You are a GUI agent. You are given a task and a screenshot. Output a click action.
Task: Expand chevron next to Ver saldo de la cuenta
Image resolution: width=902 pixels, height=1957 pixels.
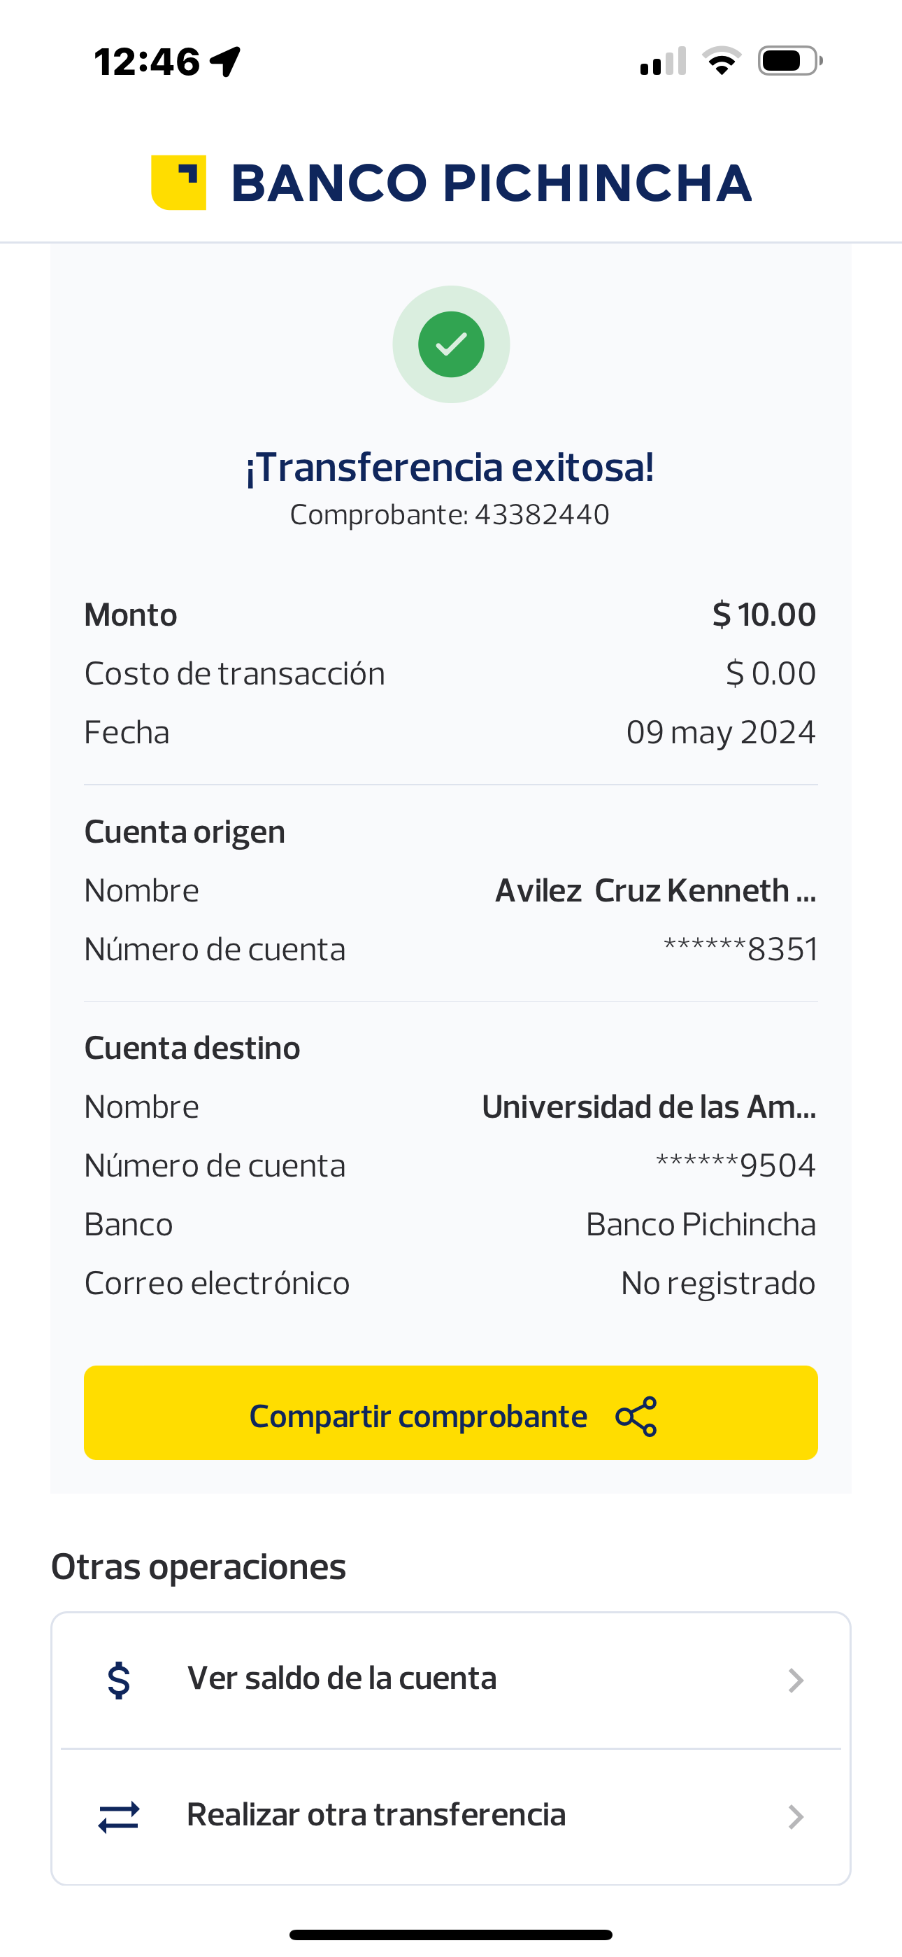(795, 1681)
